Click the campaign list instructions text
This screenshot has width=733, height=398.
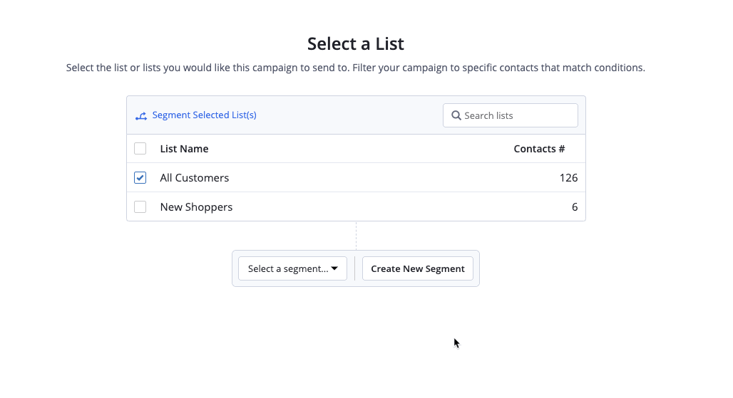point(355,68)
